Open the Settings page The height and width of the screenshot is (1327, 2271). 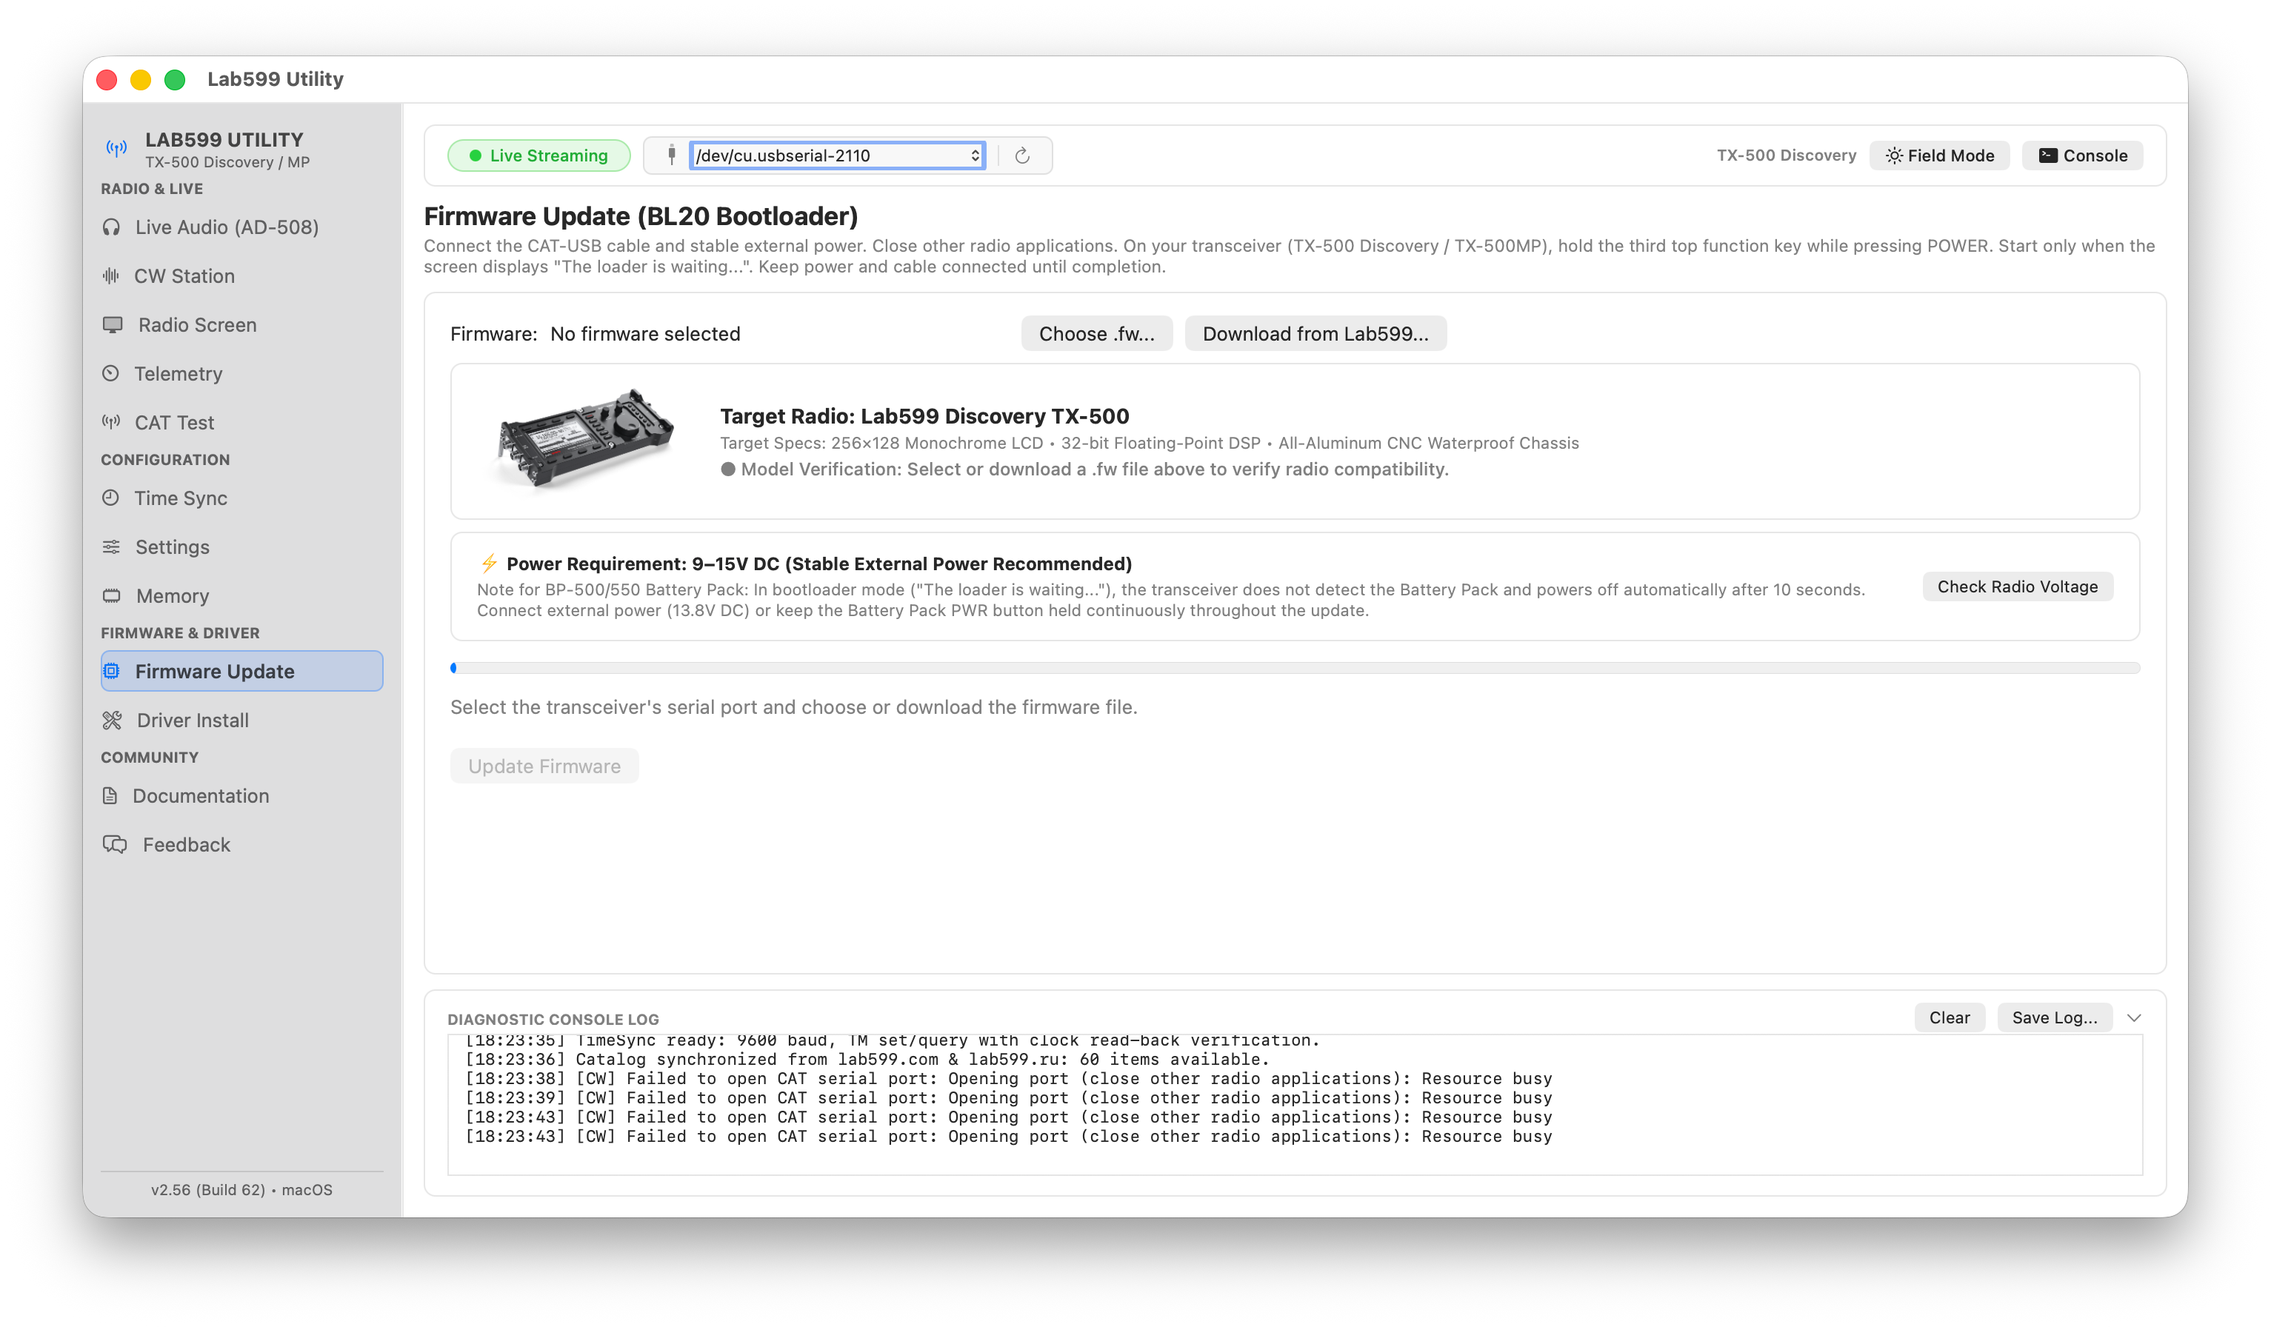click(x=241, y=546)
